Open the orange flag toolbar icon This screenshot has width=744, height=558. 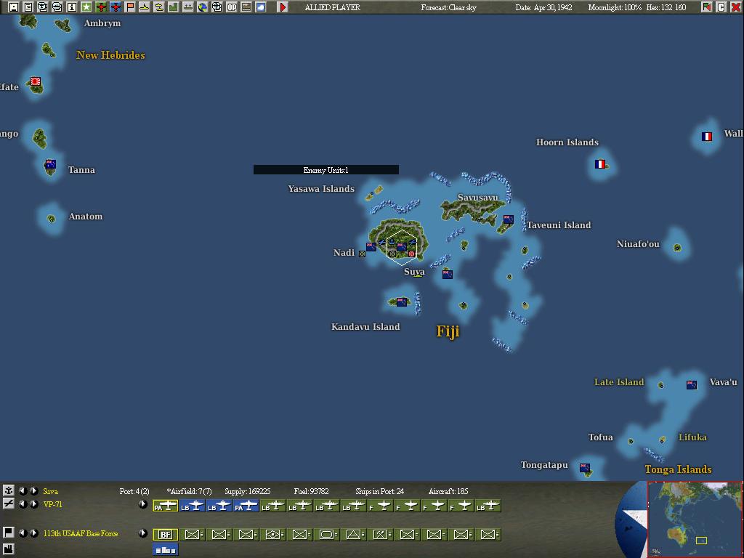[x=129, y=7]
